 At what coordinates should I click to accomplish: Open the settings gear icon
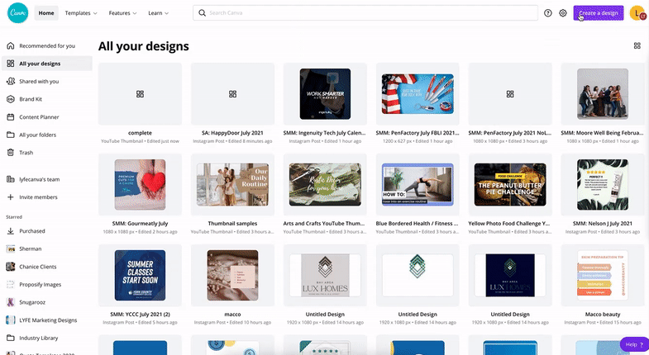coord(563,13)
